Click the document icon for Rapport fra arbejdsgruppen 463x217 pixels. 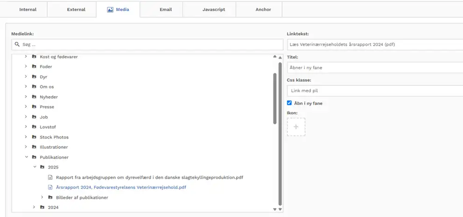(x=50, y=177)
